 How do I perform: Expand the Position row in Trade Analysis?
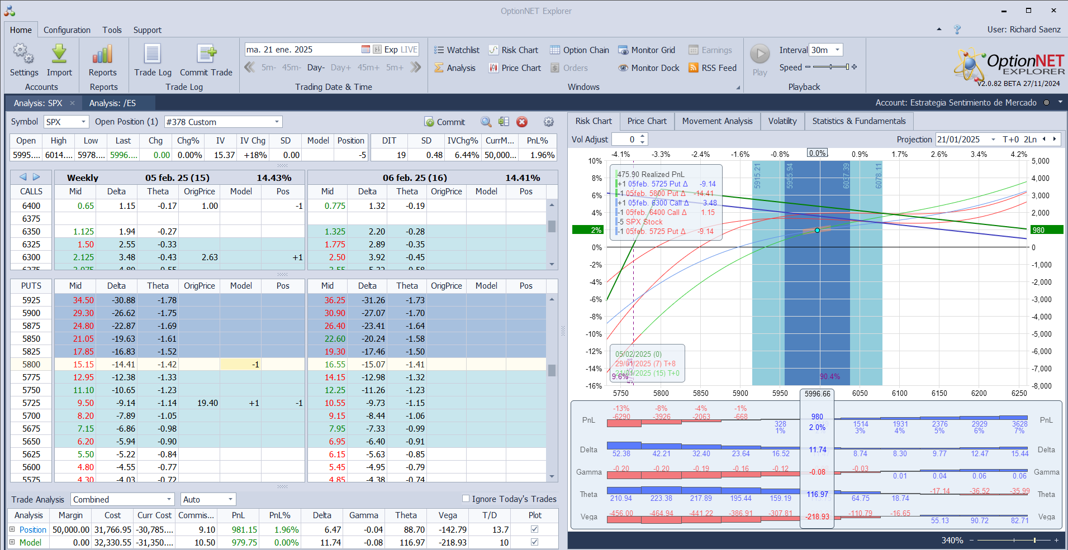(x=12, y=529)
